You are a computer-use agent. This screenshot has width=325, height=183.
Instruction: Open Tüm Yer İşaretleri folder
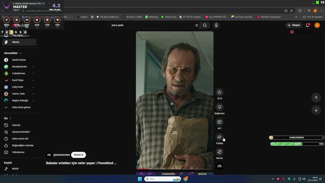pos(313,17)
